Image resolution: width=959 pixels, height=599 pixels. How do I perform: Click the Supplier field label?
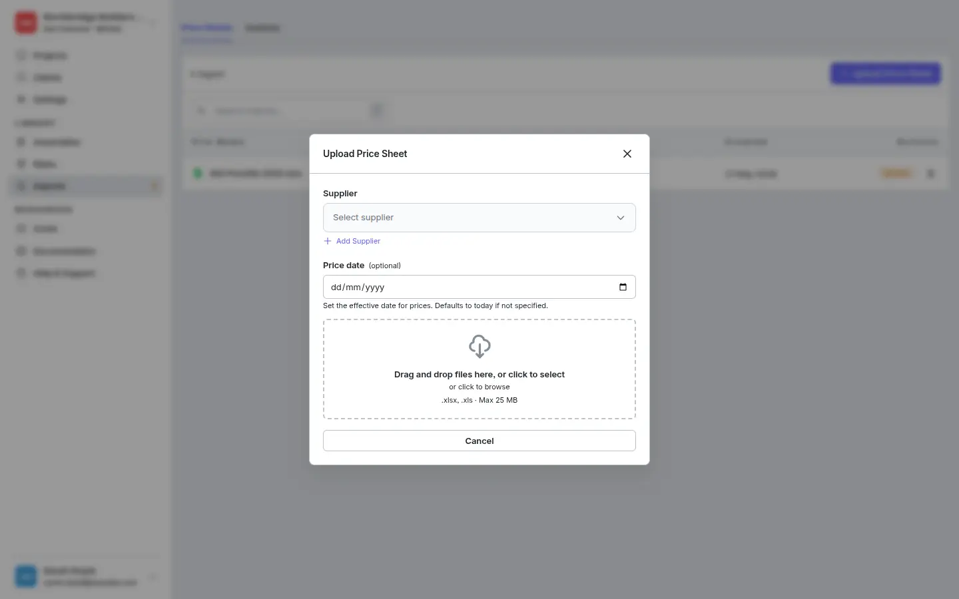(340, 193)
